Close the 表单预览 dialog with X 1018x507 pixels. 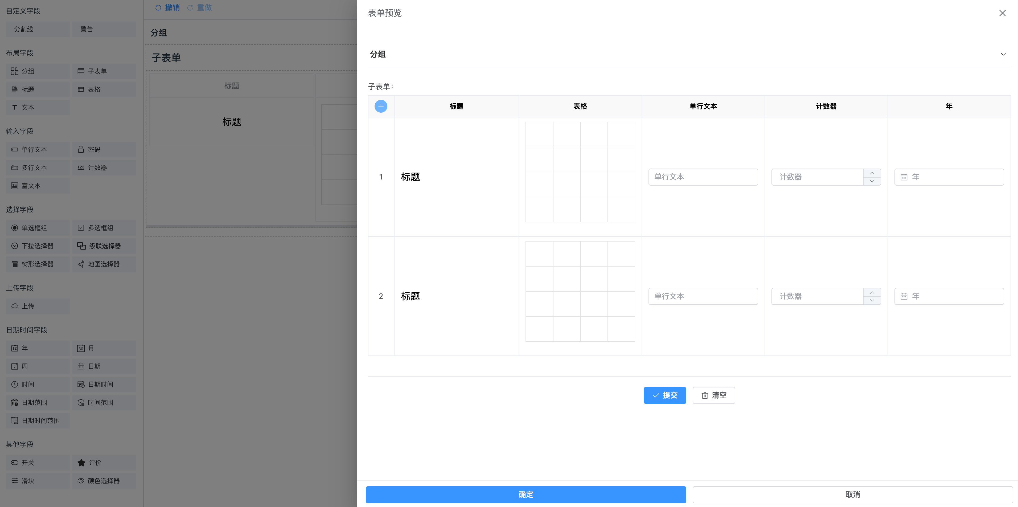tap(1002, 13)
